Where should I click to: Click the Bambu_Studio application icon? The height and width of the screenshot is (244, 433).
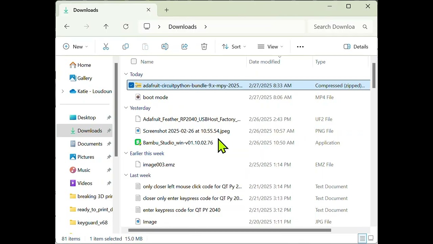138,143
